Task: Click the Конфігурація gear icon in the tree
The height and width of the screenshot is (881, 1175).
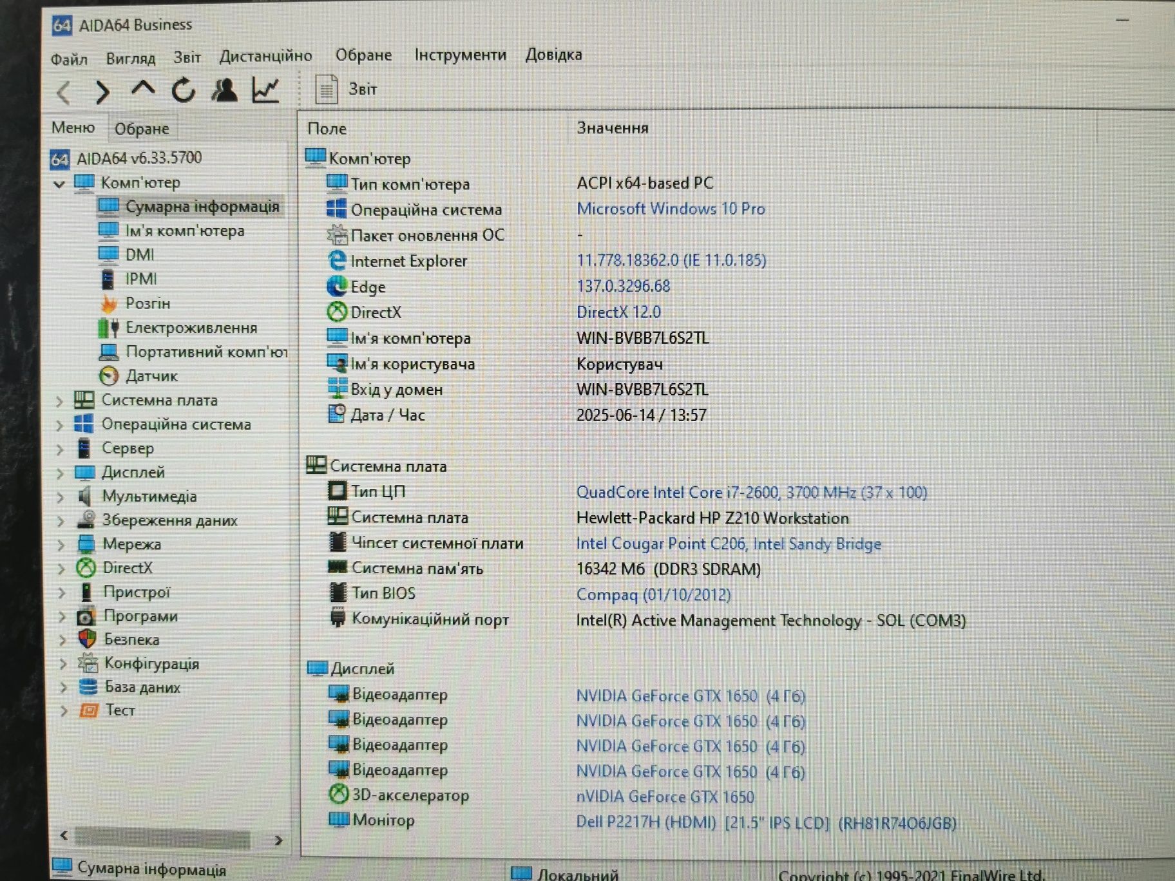Action: (88, 663)
